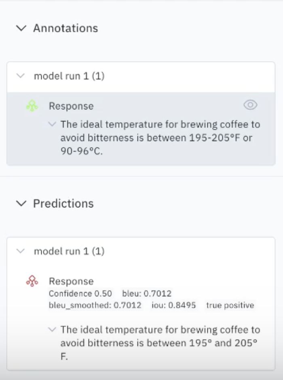The height and width of the screenshot is (380, 283).
Task: Click the true positive tag
Action: [x=230, y=305]
